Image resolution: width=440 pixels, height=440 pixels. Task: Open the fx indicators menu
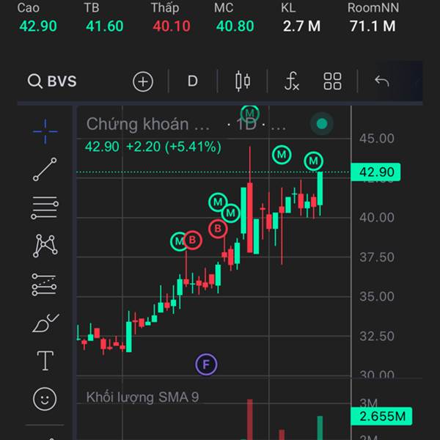292,81
